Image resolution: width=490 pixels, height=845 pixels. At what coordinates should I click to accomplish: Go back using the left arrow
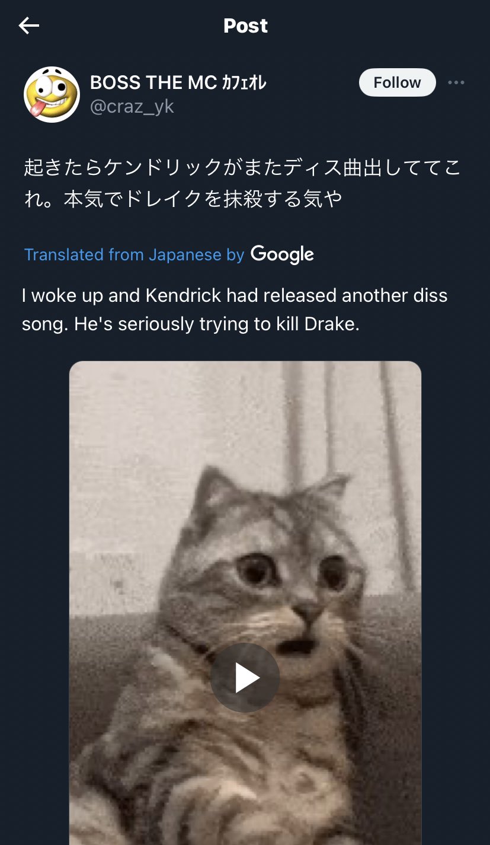pos(28,25)
